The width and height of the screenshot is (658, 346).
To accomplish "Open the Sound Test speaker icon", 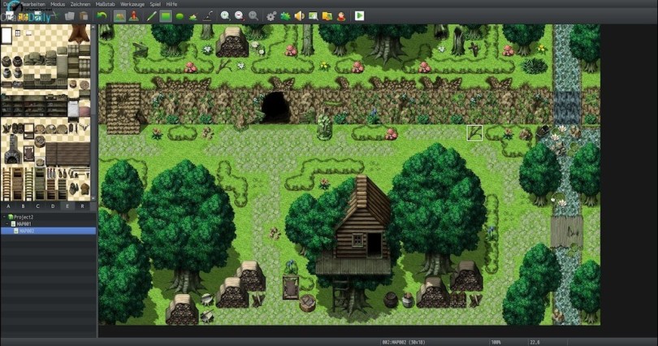I will click(299, 16).
